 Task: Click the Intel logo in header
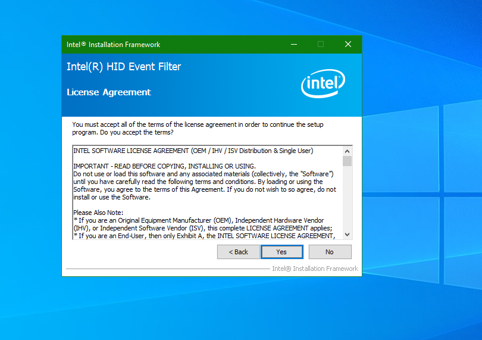[x=323, y=83]
